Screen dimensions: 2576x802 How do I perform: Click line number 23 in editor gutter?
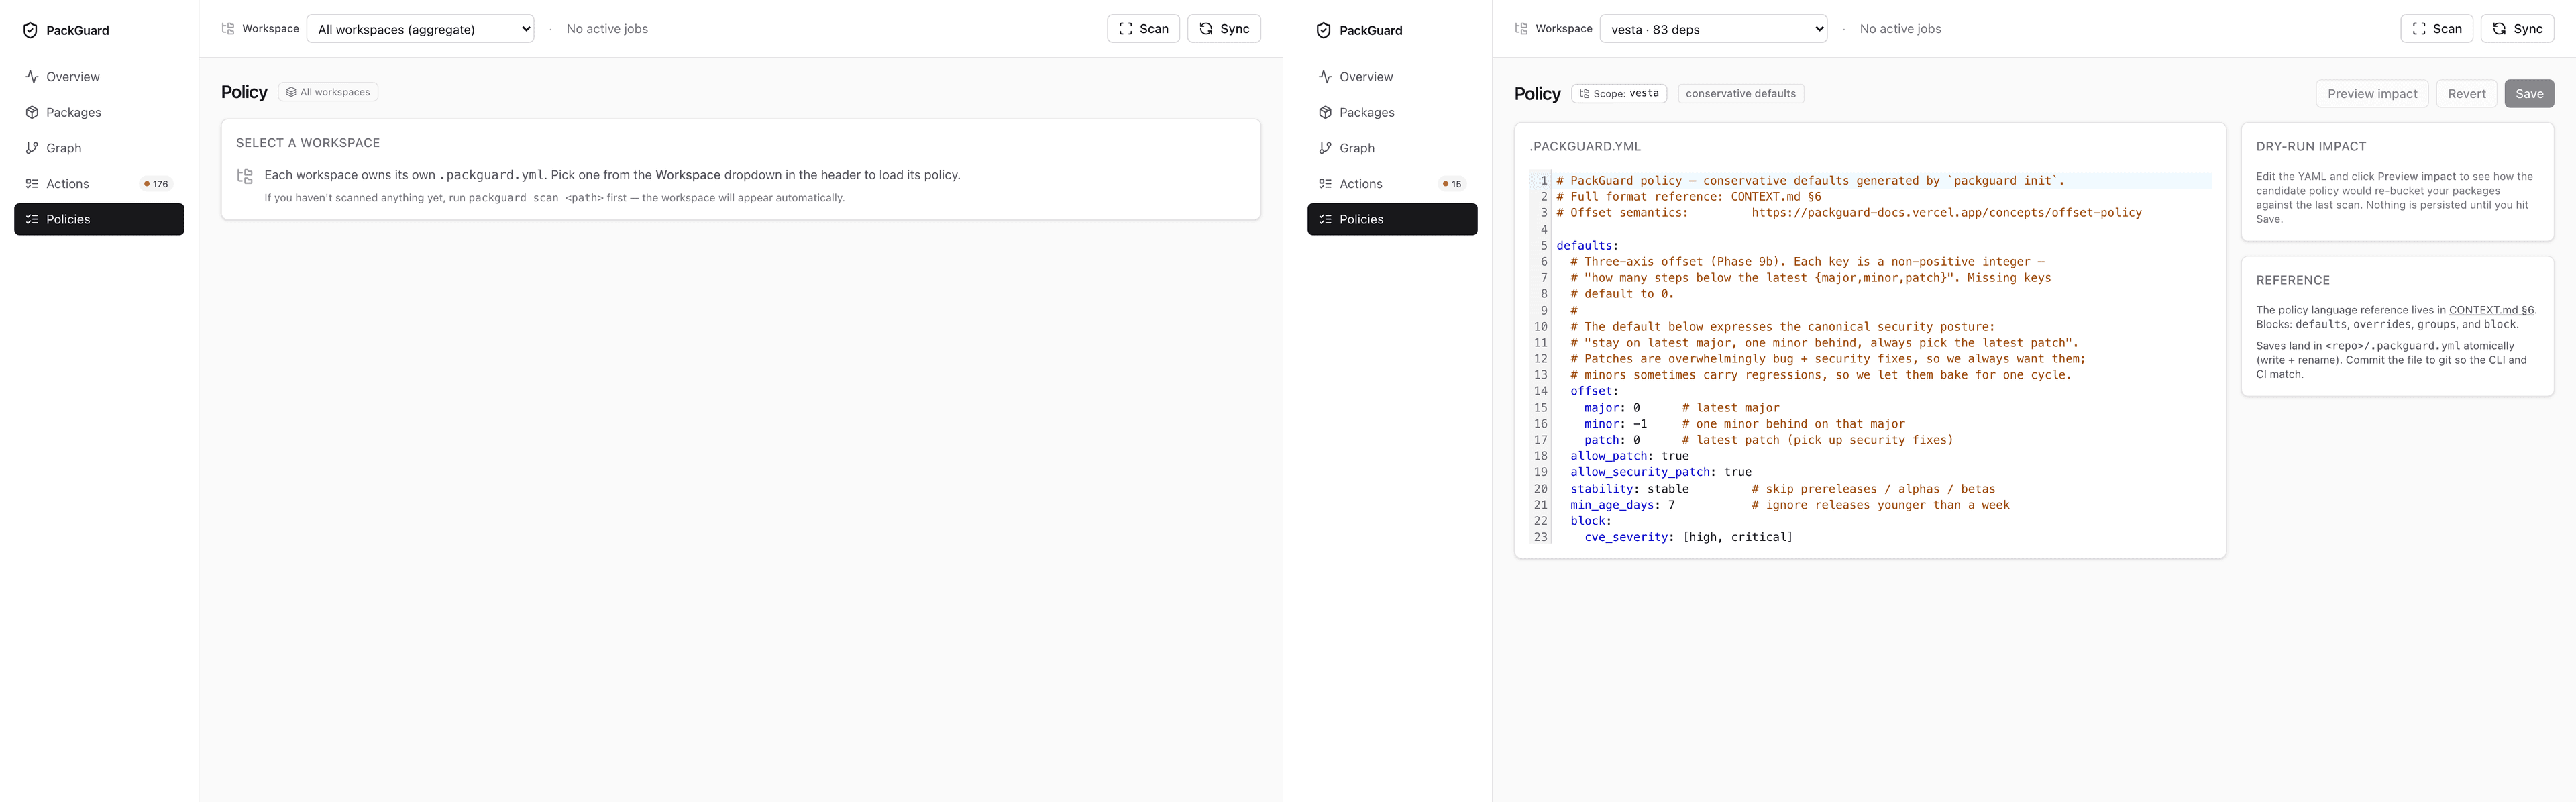pos(1540,537)
